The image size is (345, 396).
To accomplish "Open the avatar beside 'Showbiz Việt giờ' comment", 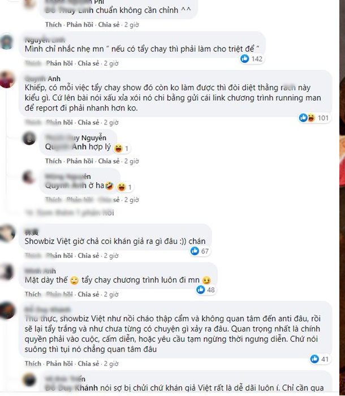I will pyautogui.click(x=7, y=233).
